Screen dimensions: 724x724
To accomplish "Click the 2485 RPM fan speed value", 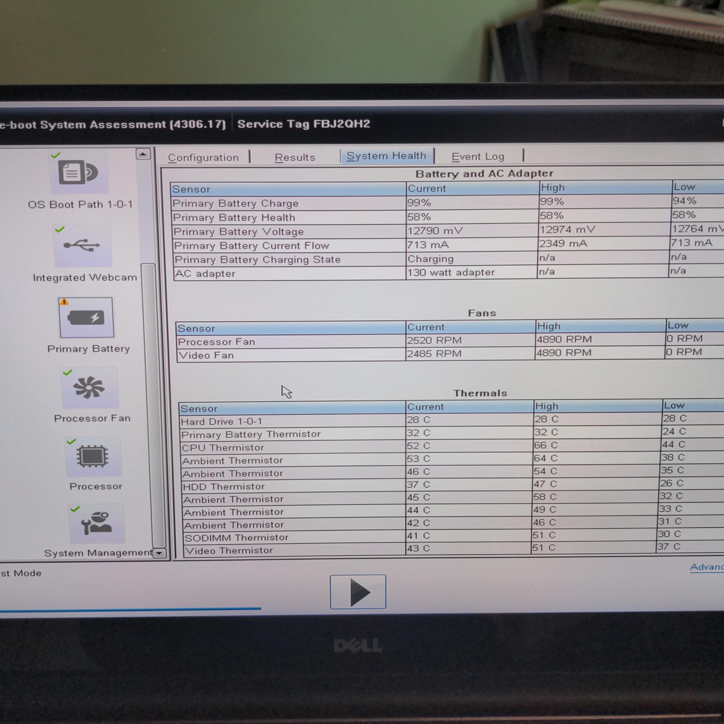I will 434,354.
